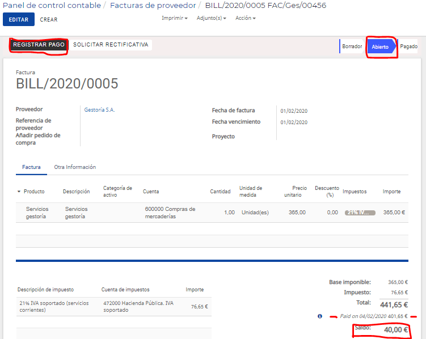This screenshot has height=339, width=426.
Task: Click the Servicios gestoría product cell
Action: click(x=37, y=213)
